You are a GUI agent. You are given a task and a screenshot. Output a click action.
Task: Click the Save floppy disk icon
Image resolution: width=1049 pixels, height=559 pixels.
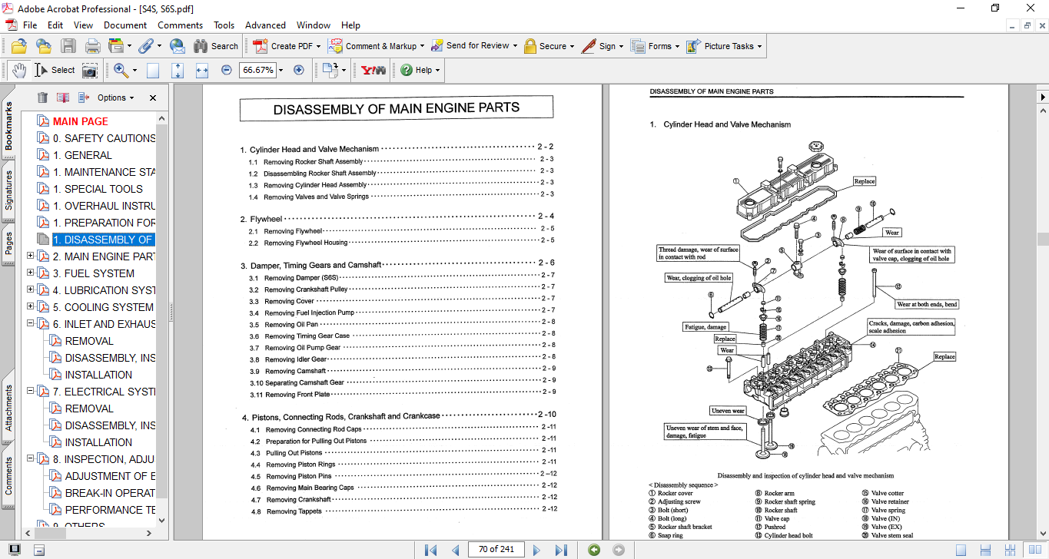68,46
